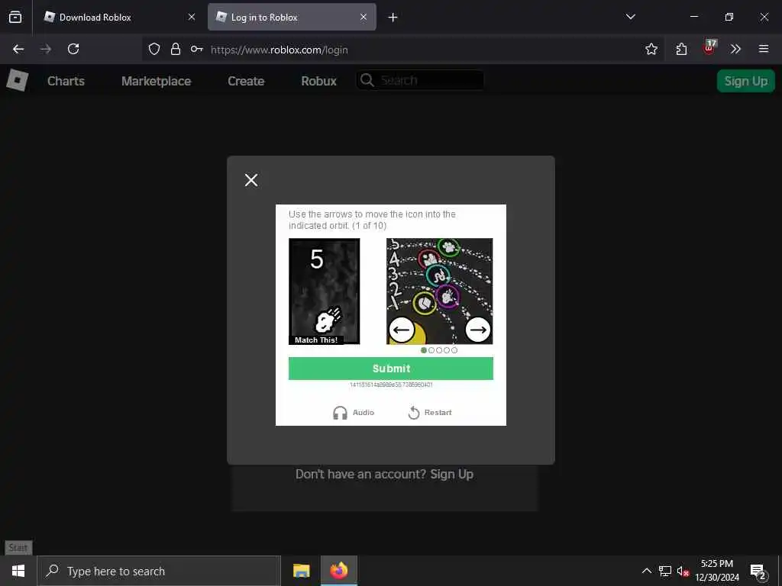Screen dimensions: 782x586
Task: Close the Download Roblox tab
Action: [x=192, y=18]
